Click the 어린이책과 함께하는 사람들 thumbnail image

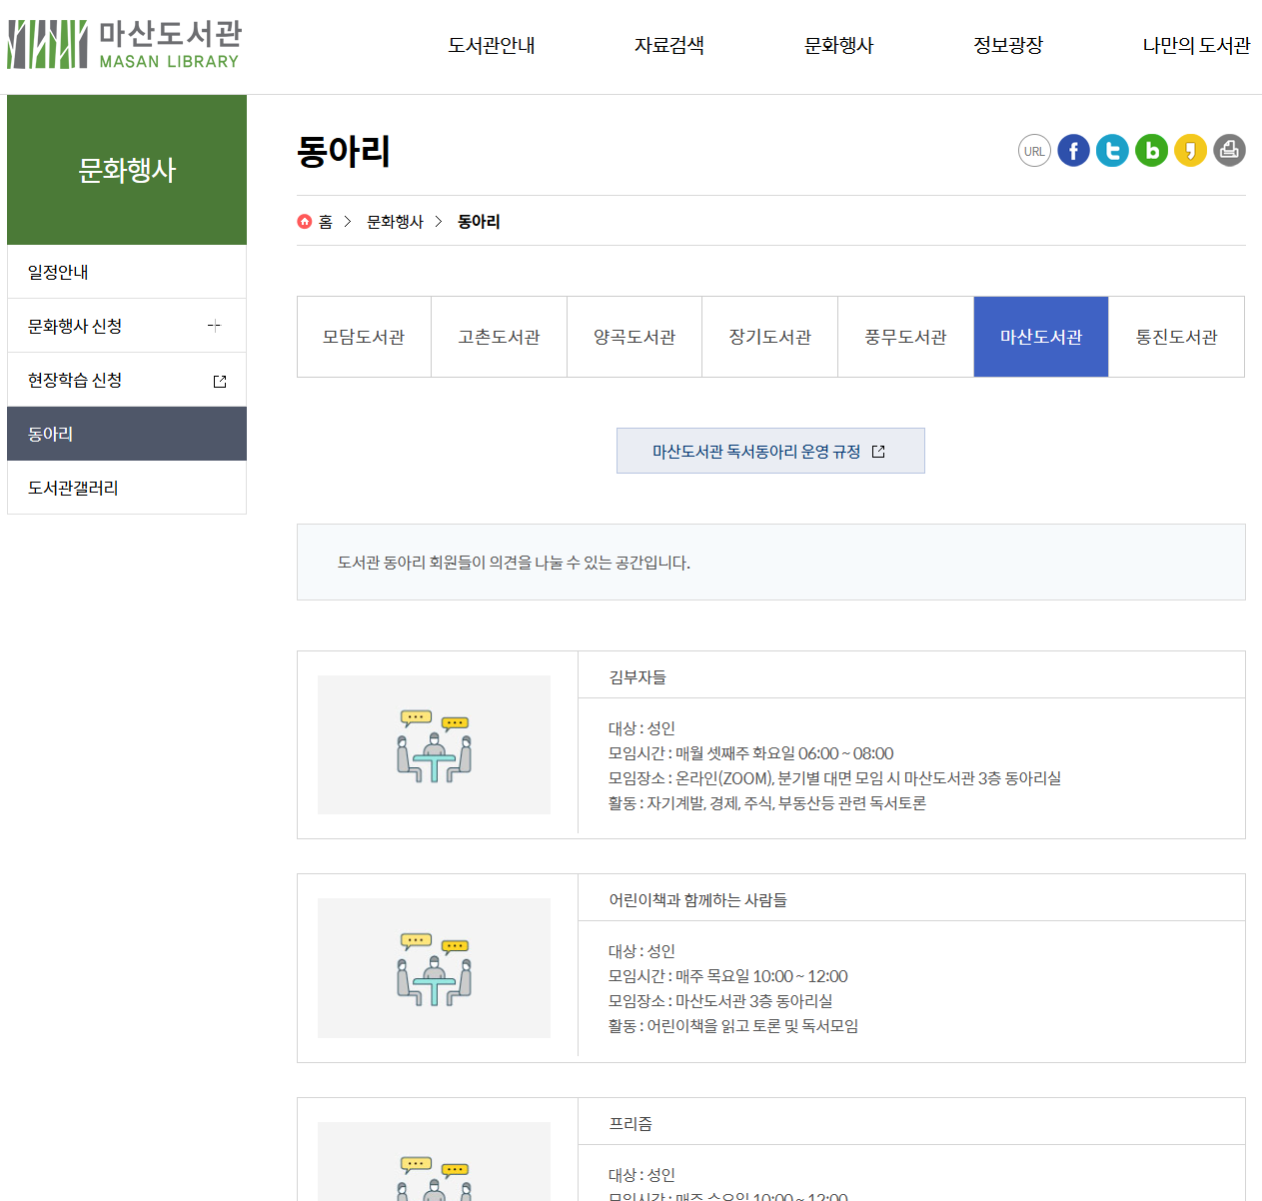click(434, 968)
